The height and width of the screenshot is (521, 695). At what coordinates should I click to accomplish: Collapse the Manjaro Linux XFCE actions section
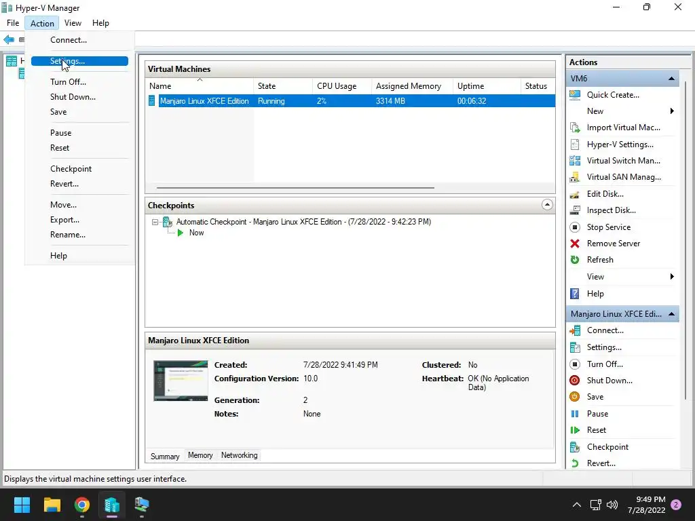(671, 314)
